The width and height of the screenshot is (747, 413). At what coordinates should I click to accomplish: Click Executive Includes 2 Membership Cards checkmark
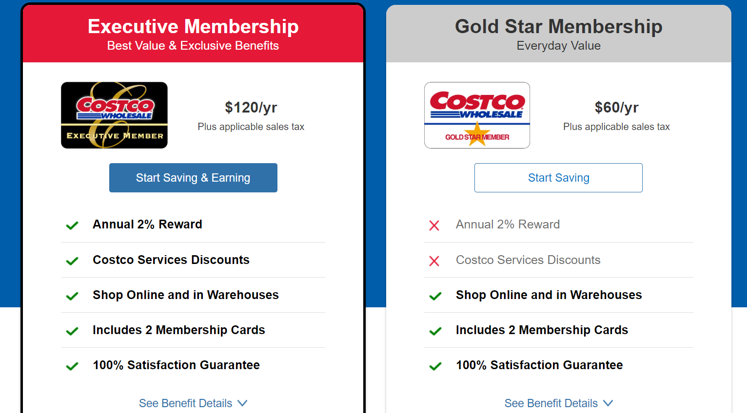click(72, 331)
